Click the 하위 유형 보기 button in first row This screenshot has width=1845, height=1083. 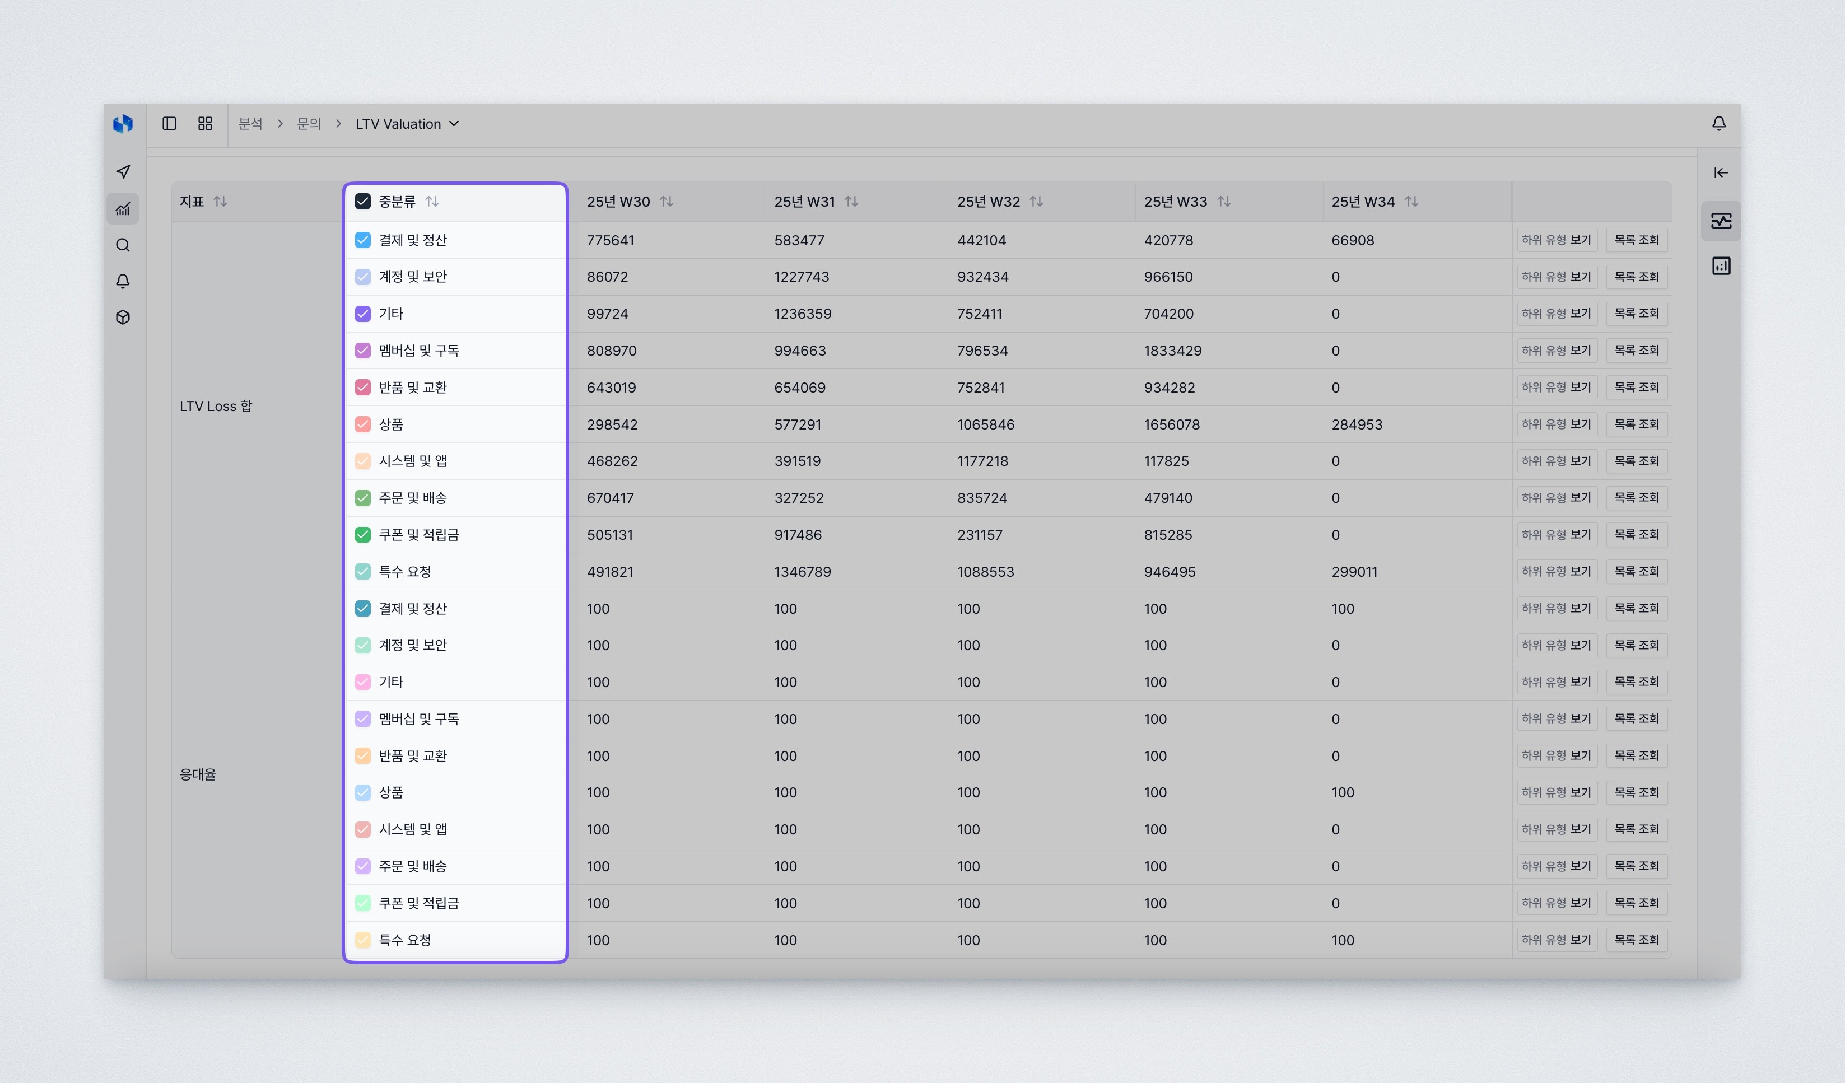[x=1557, y=239]
